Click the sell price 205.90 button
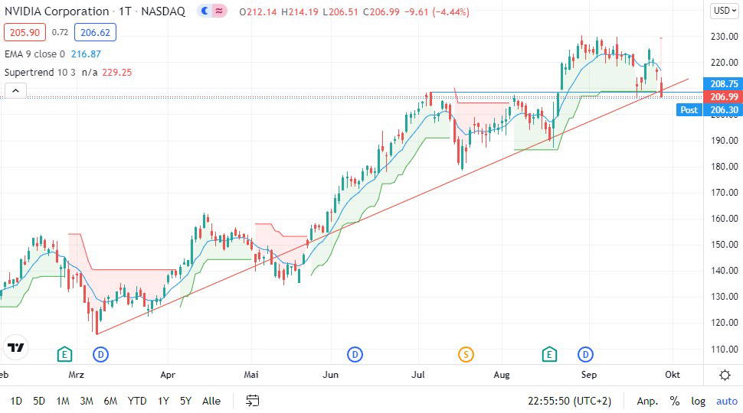 tap(25, 32)
